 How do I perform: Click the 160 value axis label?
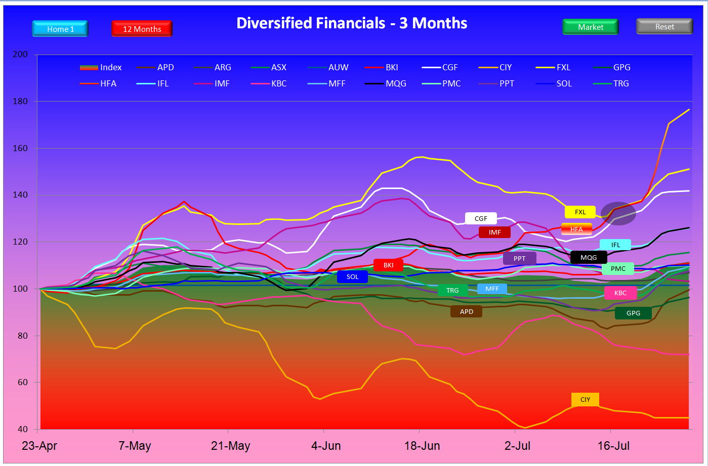click(x=20, y=149)
